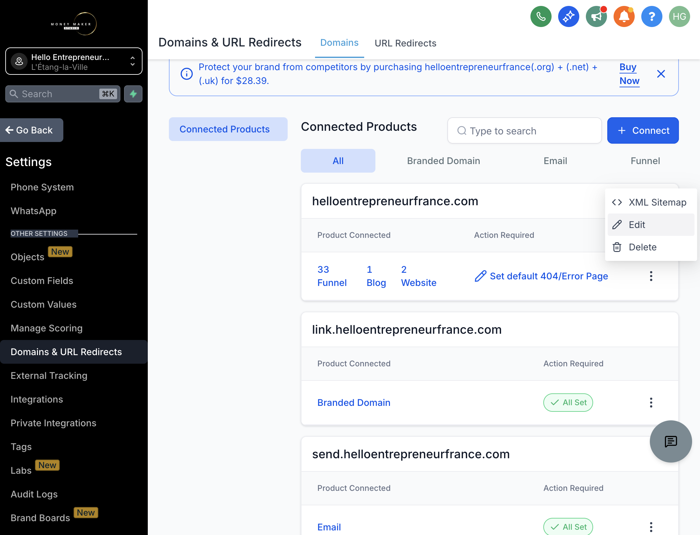Image resolution: width=700 pixels, height=535 pixels.
Task: Open the 33 Funnel link
Action: point(332,276)
